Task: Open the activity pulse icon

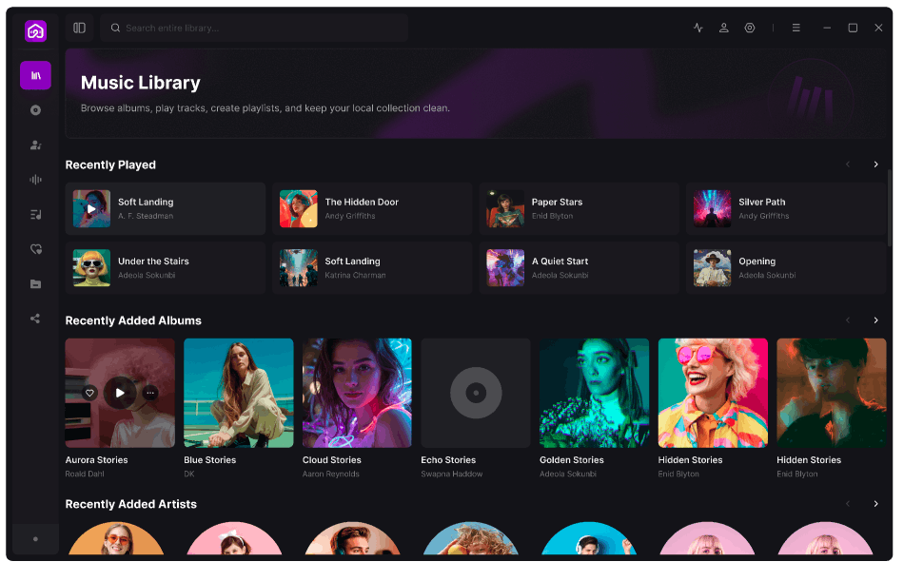Action: tap(698, 28)
